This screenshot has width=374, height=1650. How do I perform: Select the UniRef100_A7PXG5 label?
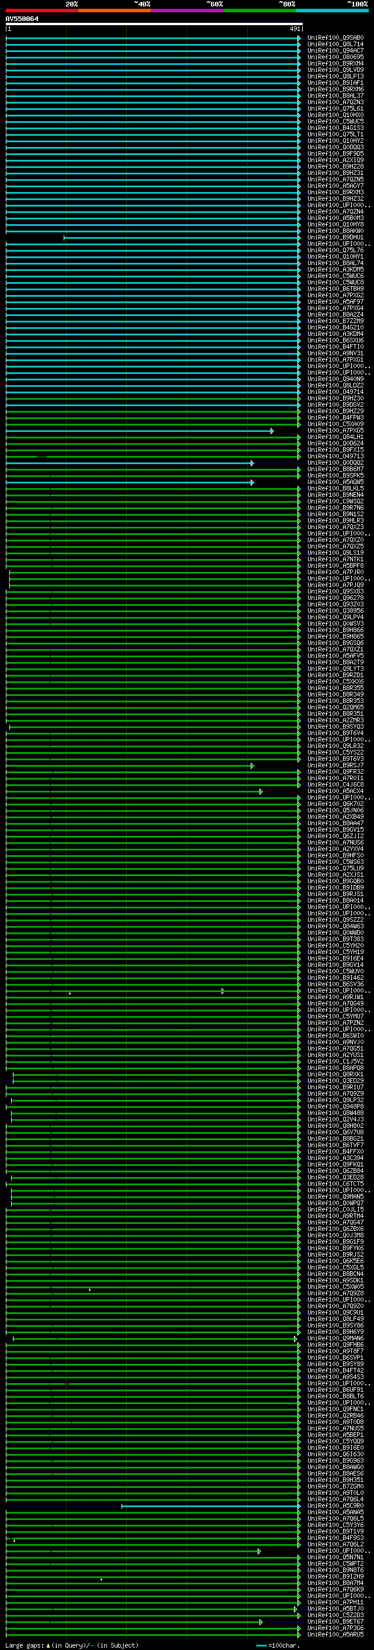[335, 430]
